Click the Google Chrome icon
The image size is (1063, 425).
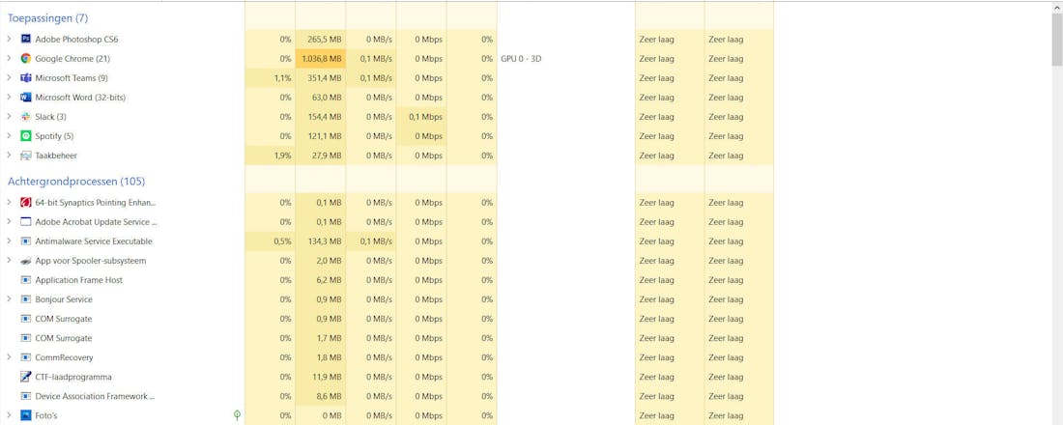[x=26, y=59]
